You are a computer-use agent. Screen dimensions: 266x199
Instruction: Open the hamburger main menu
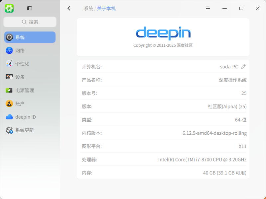pos(208,9)
